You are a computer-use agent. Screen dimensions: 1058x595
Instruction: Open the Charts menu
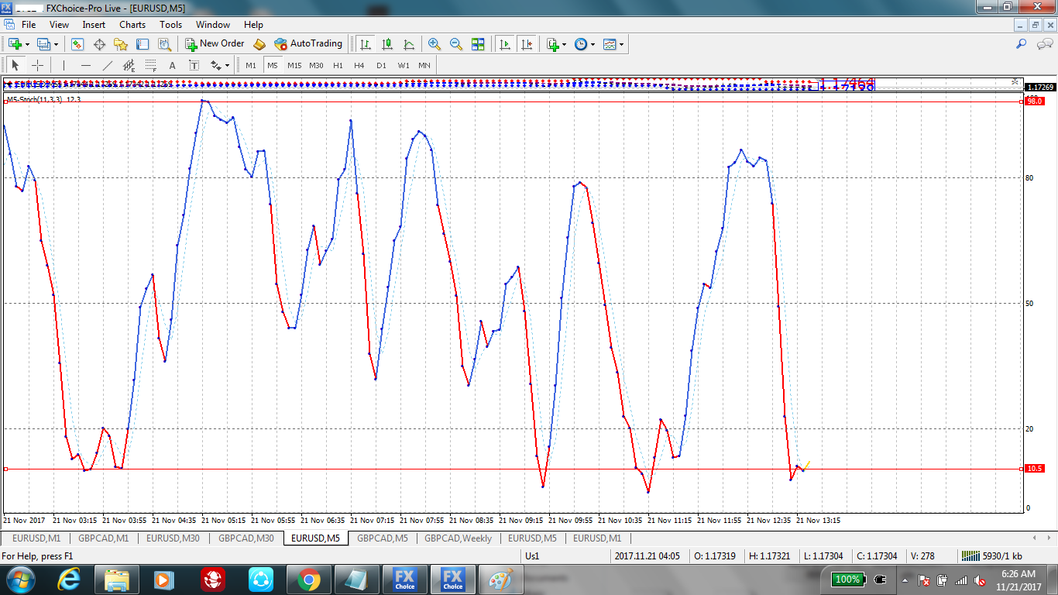(x=132, y=25)
